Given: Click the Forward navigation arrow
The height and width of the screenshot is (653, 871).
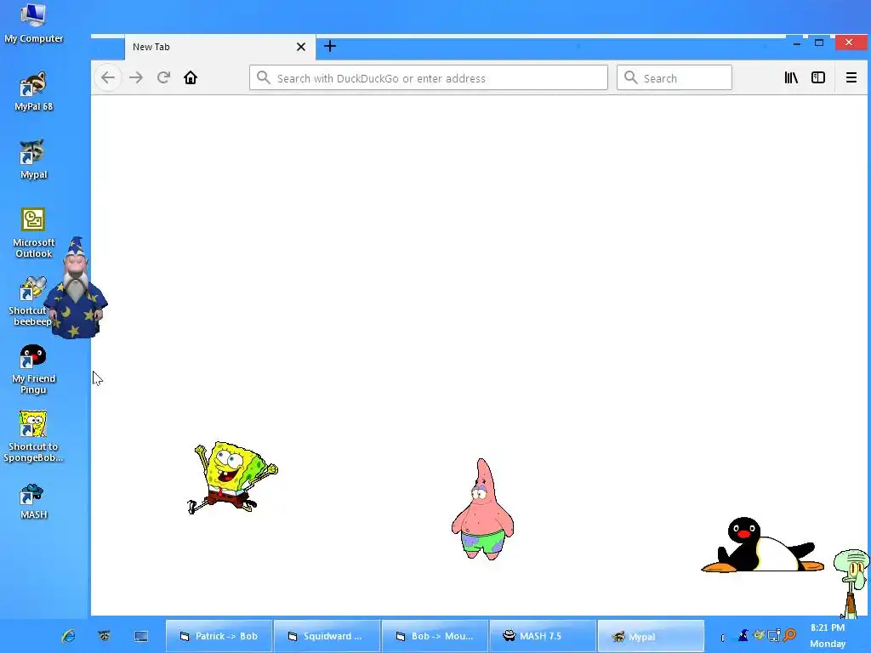Looking at the screenshot, I should tap(136, 77).
